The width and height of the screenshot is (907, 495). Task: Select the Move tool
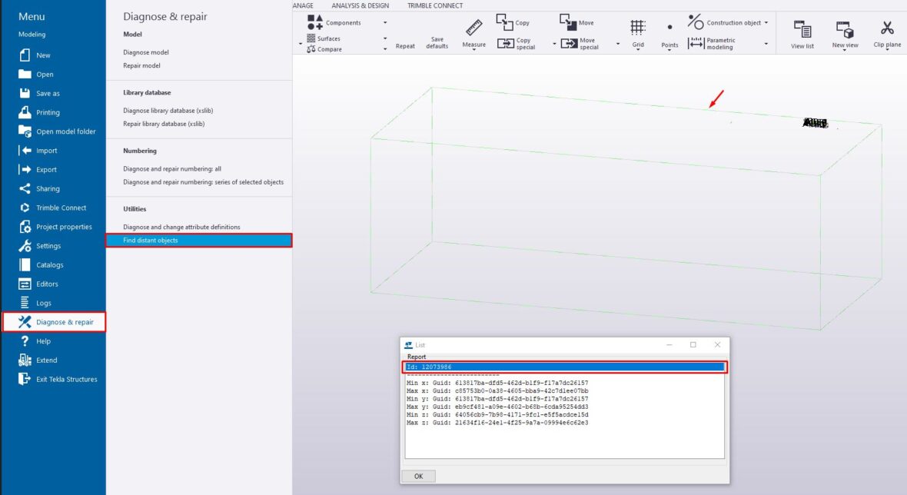coord(569,23)
